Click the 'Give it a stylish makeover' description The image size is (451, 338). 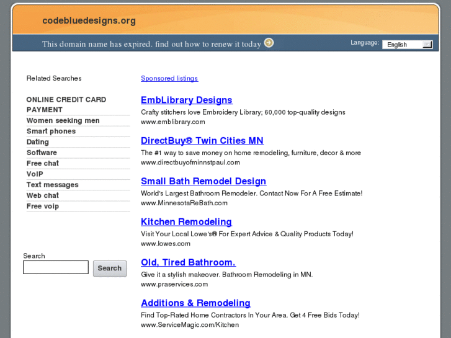point(226,274)
